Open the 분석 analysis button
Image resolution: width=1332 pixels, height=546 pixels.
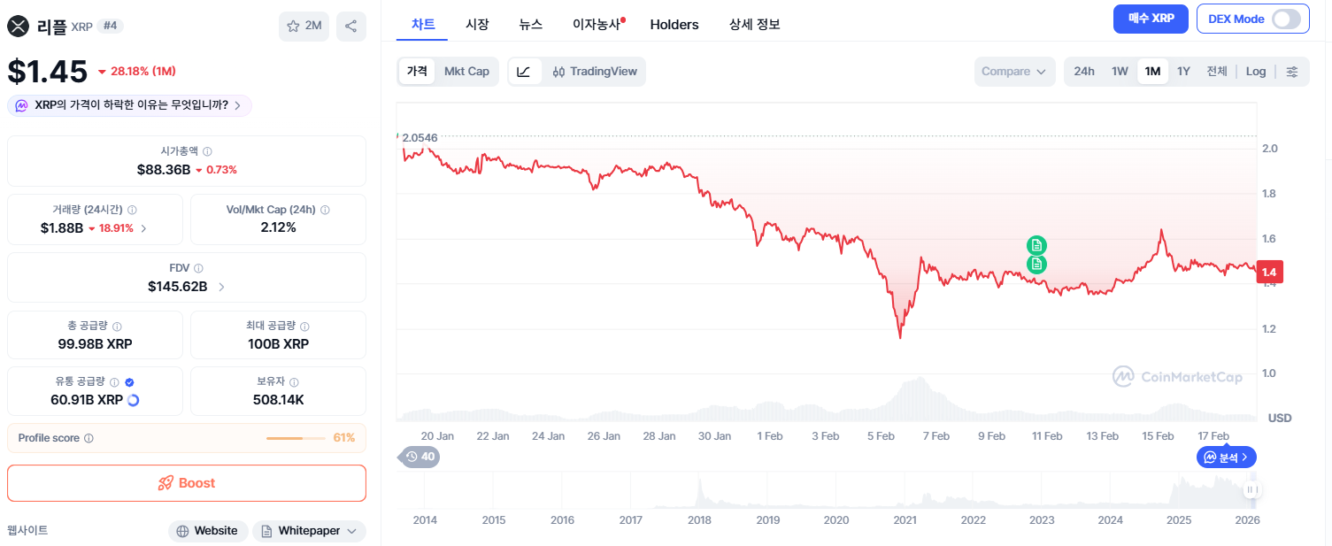click(1227, 458)
